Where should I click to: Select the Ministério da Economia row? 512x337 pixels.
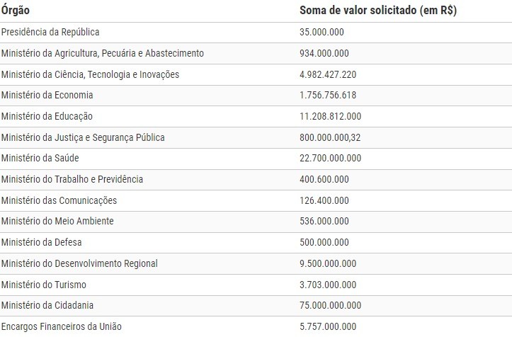[256, 96]
